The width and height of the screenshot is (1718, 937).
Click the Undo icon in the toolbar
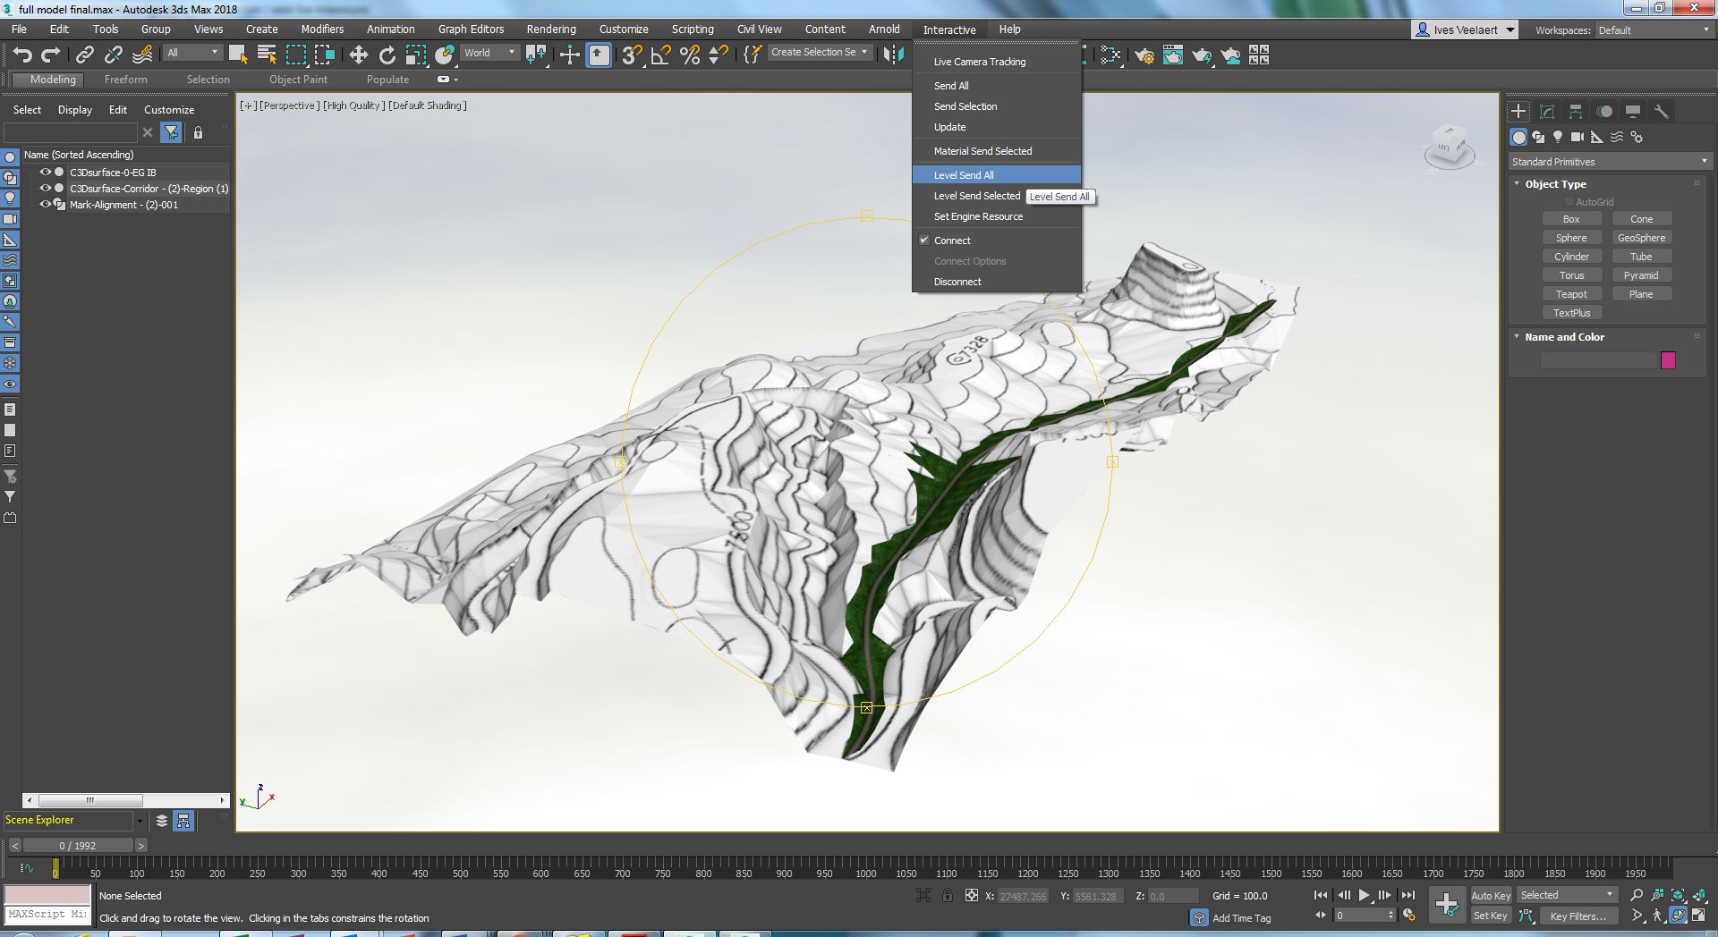[x=22, y=55]
